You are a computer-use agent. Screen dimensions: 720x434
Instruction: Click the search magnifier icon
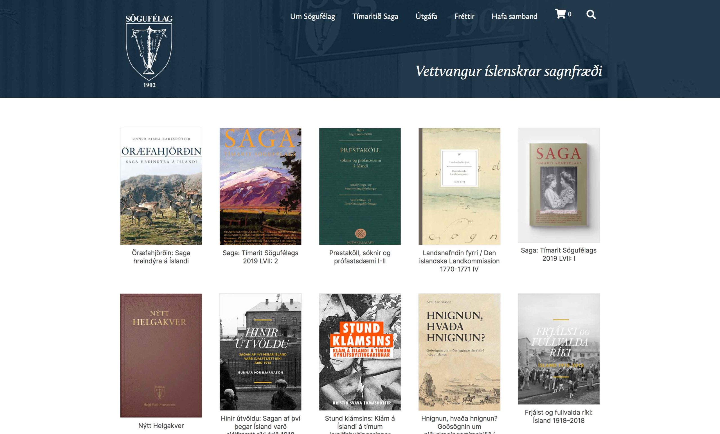coord(591,14)
